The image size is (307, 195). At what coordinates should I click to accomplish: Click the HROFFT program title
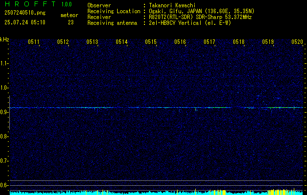(x=30, y=4)
